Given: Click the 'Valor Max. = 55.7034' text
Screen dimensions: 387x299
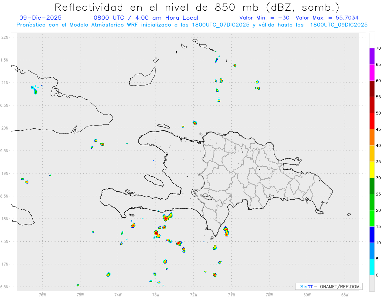Looking at the screenshot, I should (x=327, y=18).
